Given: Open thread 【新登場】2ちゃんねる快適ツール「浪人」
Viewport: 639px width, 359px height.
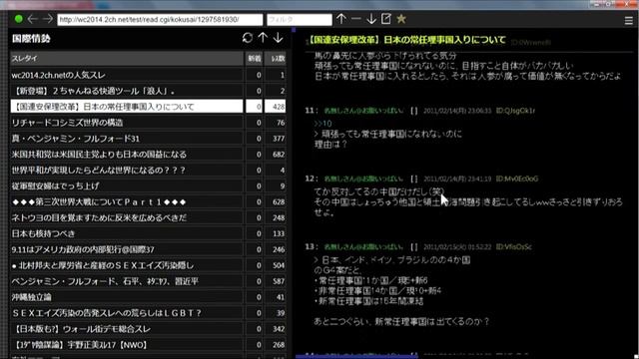Looking at the screenshot, I should (127, 91).
